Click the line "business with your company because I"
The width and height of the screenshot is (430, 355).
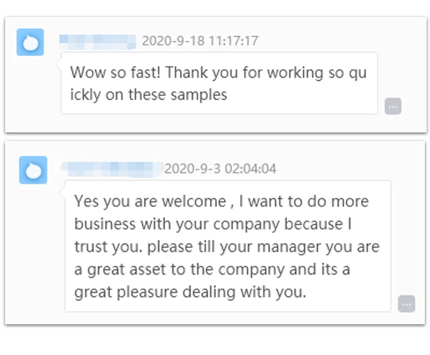pyautogui.click(x=213, y=224)
